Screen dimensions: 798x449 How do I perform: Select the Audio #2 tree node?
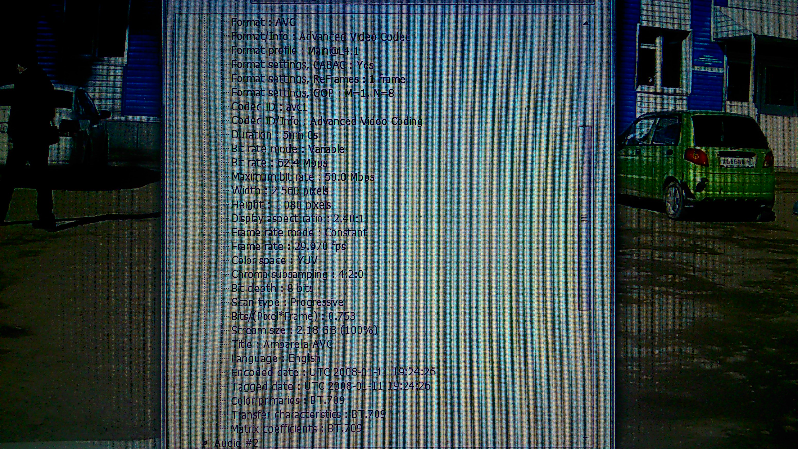coord(236,443)
